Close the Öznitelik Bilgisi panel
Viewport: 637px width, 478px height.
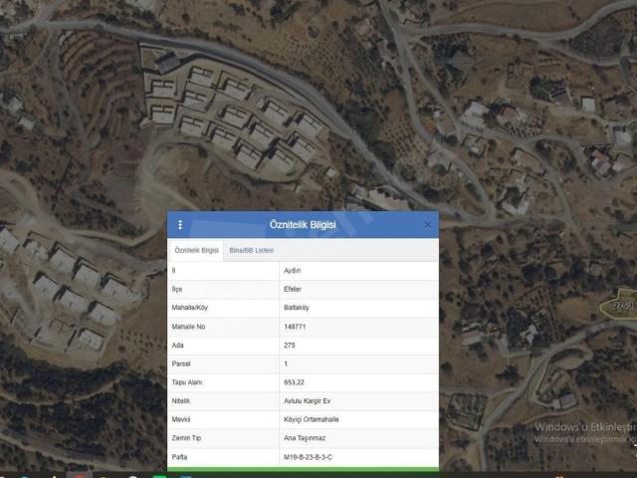pyautogui.click(x=427, y=225)
